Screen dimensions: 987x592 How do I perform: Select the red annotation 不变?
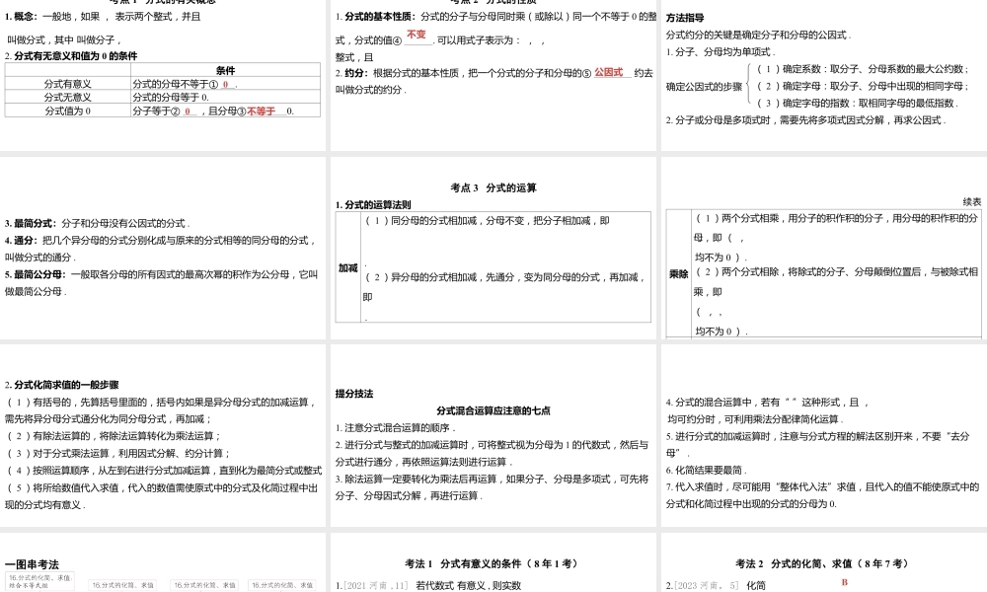(416, 33)
